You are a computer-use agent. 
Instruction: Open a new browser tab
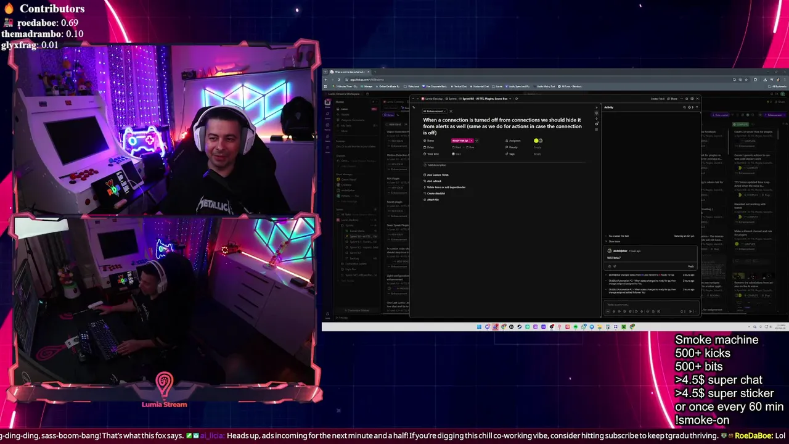(375, 72)
